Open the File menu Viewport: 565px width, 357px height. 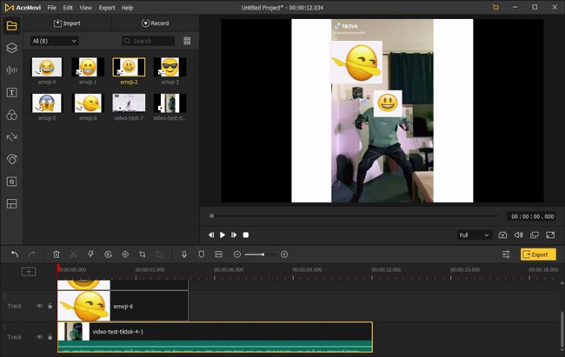[52, 8]
